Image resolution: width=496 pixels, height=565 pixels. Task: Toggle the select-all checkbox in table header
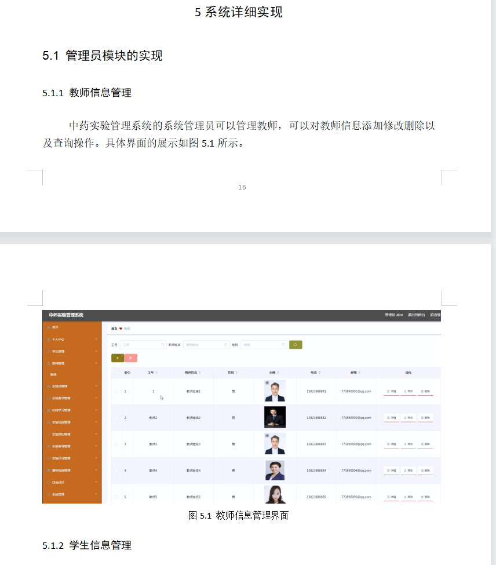[116, 373]
